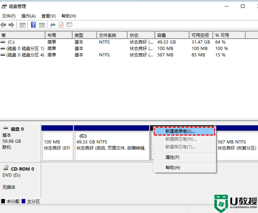This screenshot has width=258, height=213.
Task: Select 属性(P) in the context menu
Action: (185, 157)
